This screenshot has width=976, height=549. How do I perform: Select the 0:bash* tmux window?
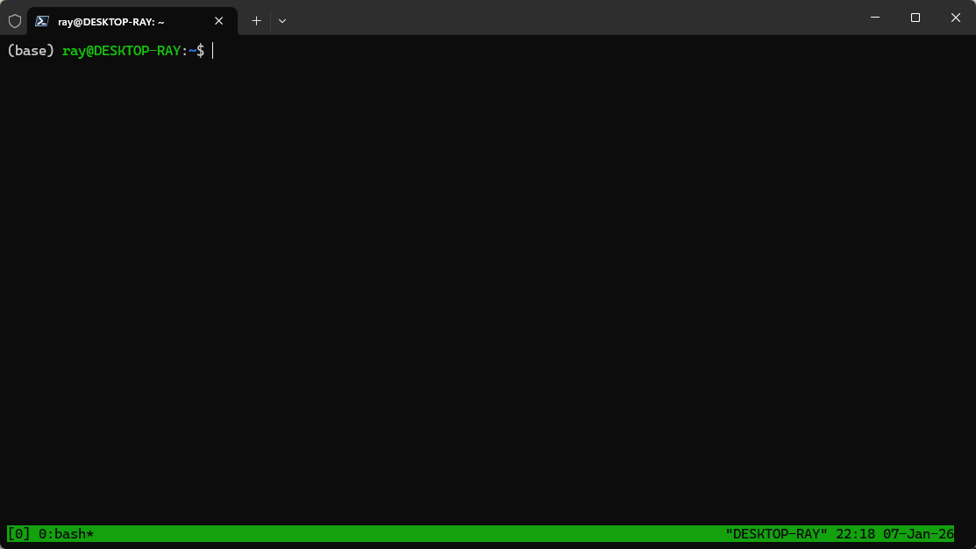point(66,533)
